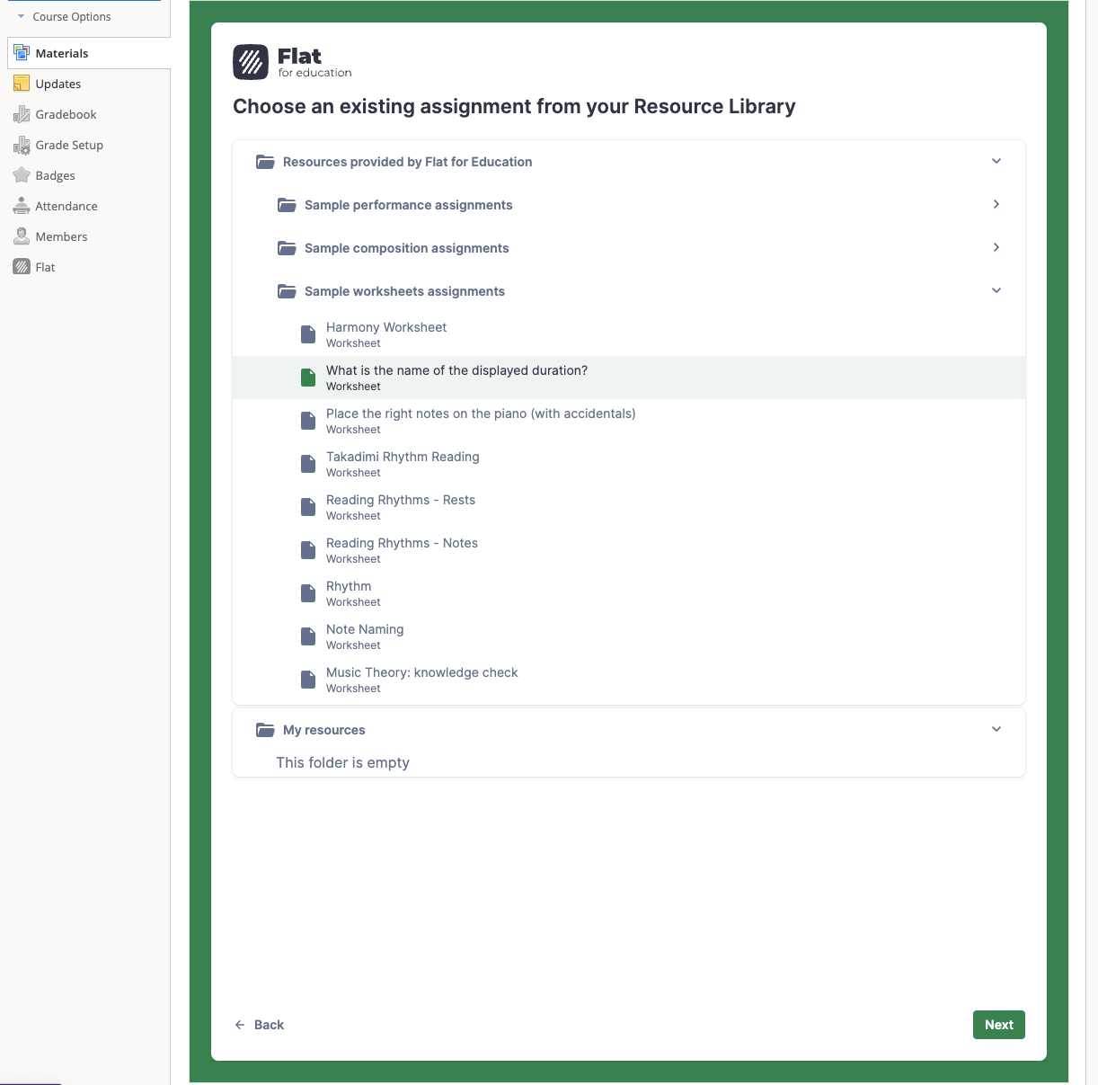The image size is (1098, 1085).
Task: Click the folder icon beside My resources
Action: click(265, 730)
